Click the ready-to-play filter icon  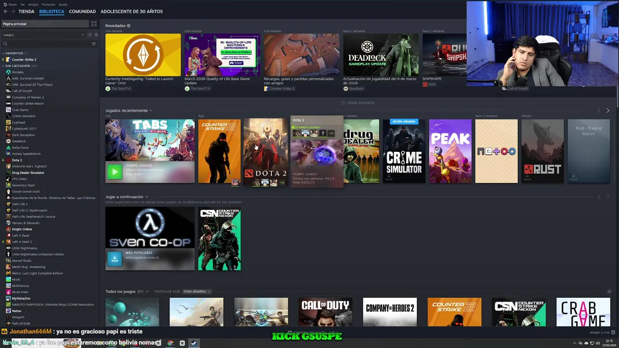point(96,35)
